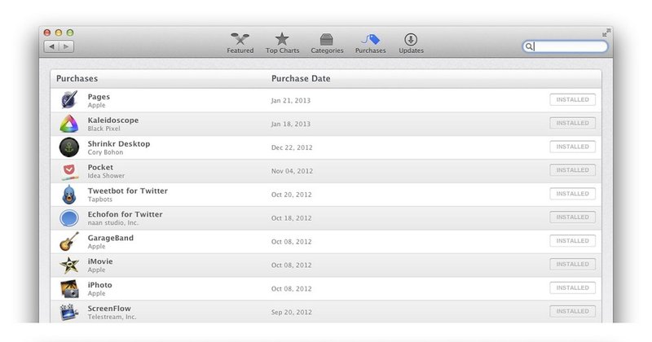Image resolution: width=652 pixels, height=342 pixels.
Task: Open Tweetbot for Twitter title
Action: pos(127,191)
